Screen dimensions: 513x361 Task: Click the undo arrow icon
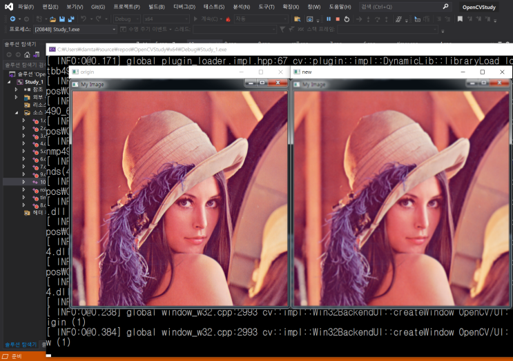(x=84, y=19)
